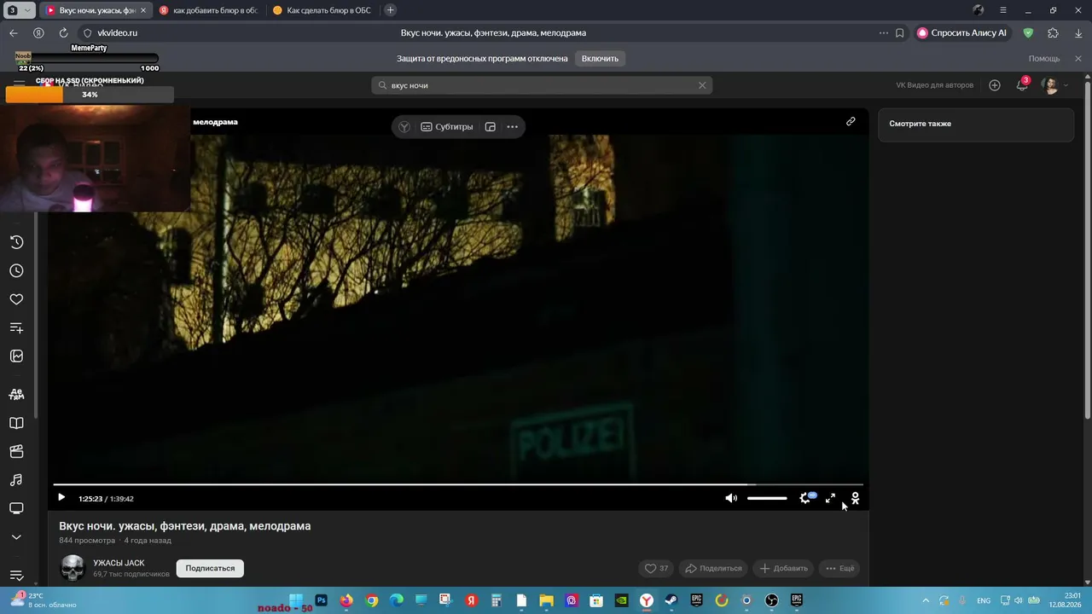The height and width of the screenshot is (614, 1092).
Task: Open the УЖАСЫ JACK skull avatar
Action: (73, 568)
